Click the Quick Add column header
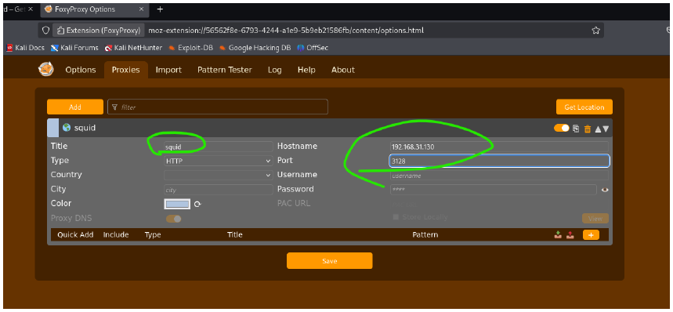 click(75, 234)
